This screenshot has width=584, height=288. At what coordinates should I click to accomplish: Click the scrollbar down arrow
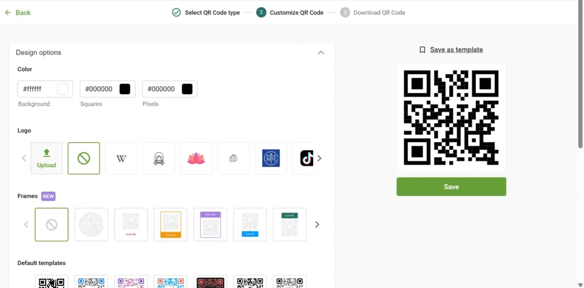(x=580, y=285)
